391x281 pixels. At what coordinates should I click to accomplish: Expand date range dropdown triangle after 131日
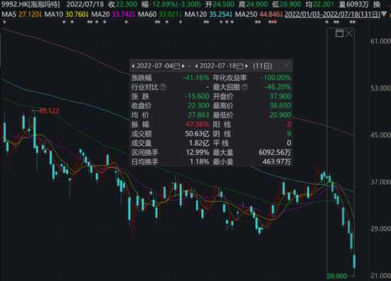[x=385, y=14]
